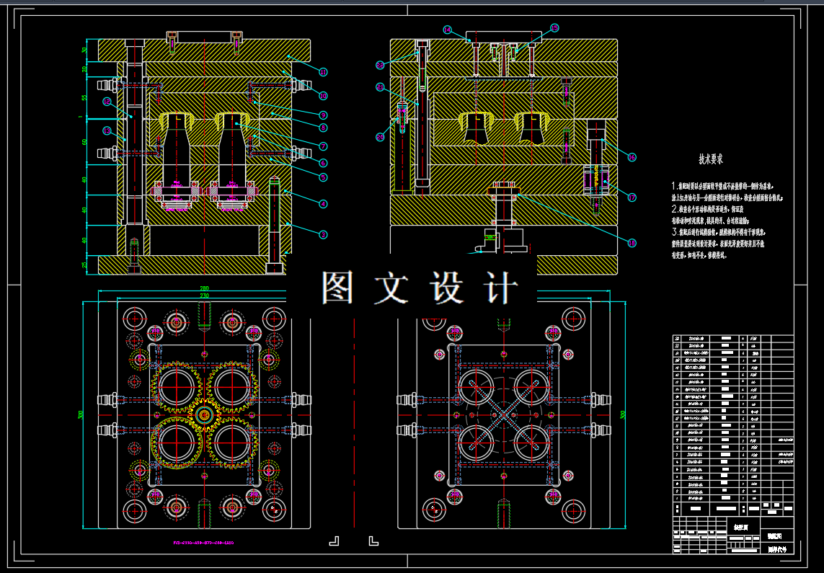824x573 pixels.
Task: Click callout balloon 6
Action: [323, 163]
